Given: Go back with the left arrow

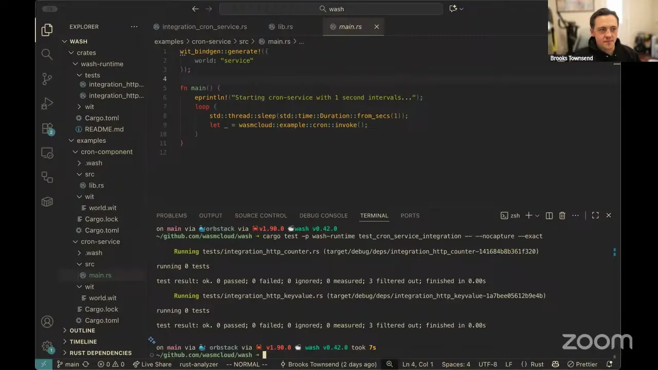Looking at the screenshot, I should point(195,9).
